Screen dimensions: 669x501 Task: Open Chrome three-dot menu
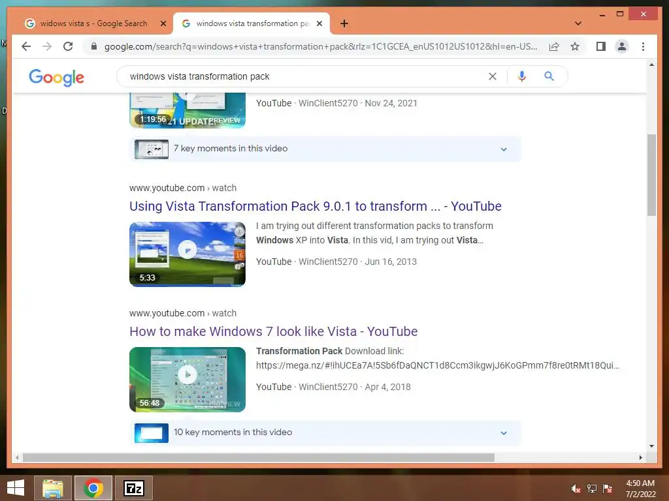pos(643,46)
